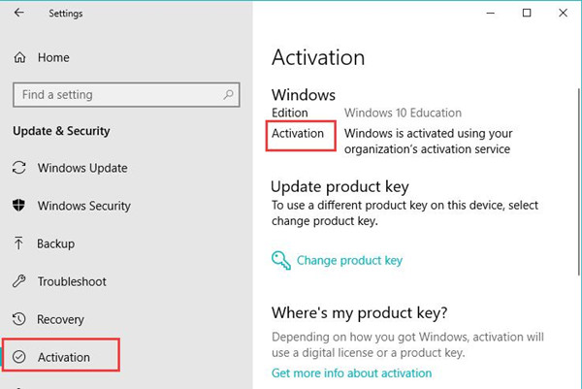Image resolution: width=582 pixels, height=389 pixels.
Task: Click the Activation checkmark circle icon
Action: tap(19, 357)
